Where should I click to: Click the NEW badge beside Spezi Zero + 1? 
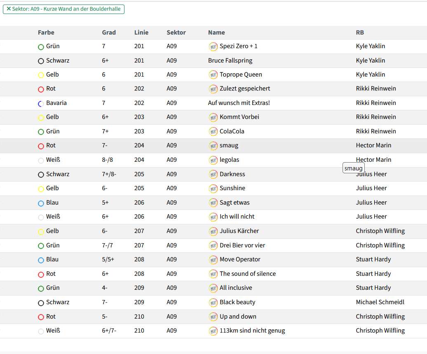(213, 47)
